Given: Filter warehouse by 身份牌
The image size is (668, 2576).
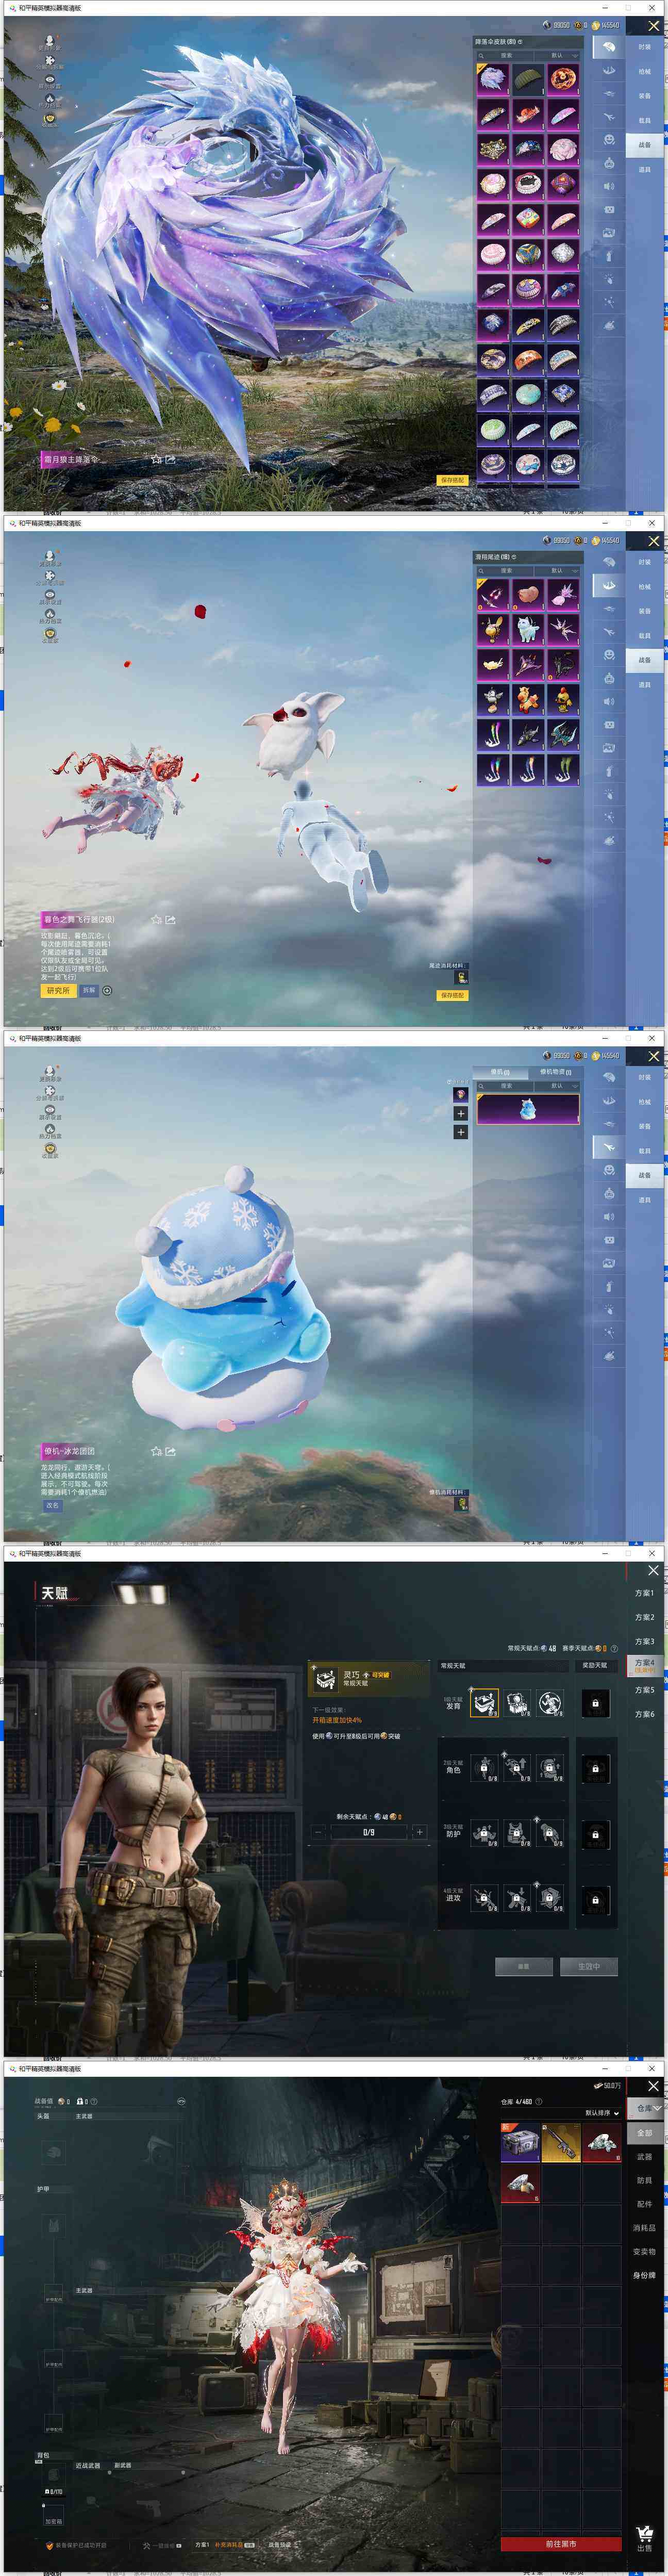Looking at the screenshot, I should pos(644,2276).
